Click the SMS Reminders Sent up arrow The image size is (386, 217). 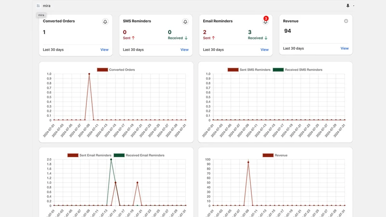coord(133,38)
